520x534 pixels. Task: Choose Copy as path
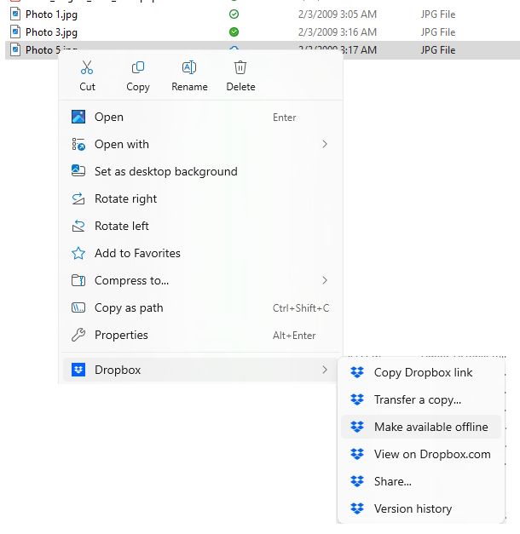coord(129,307)
